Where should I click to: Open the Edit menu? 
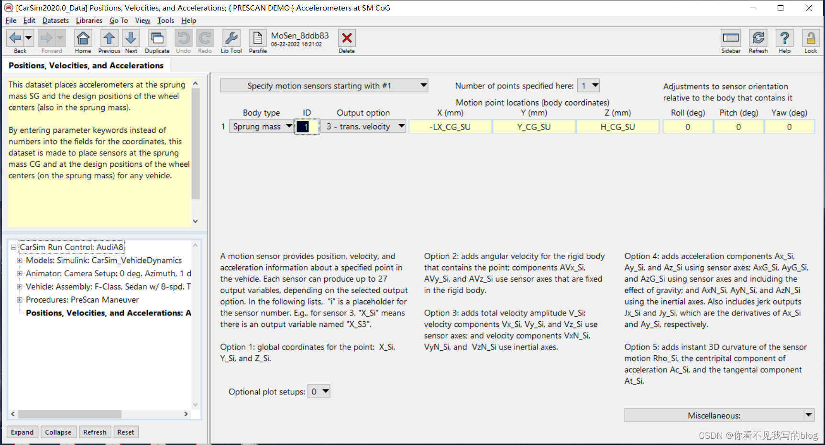29,21
